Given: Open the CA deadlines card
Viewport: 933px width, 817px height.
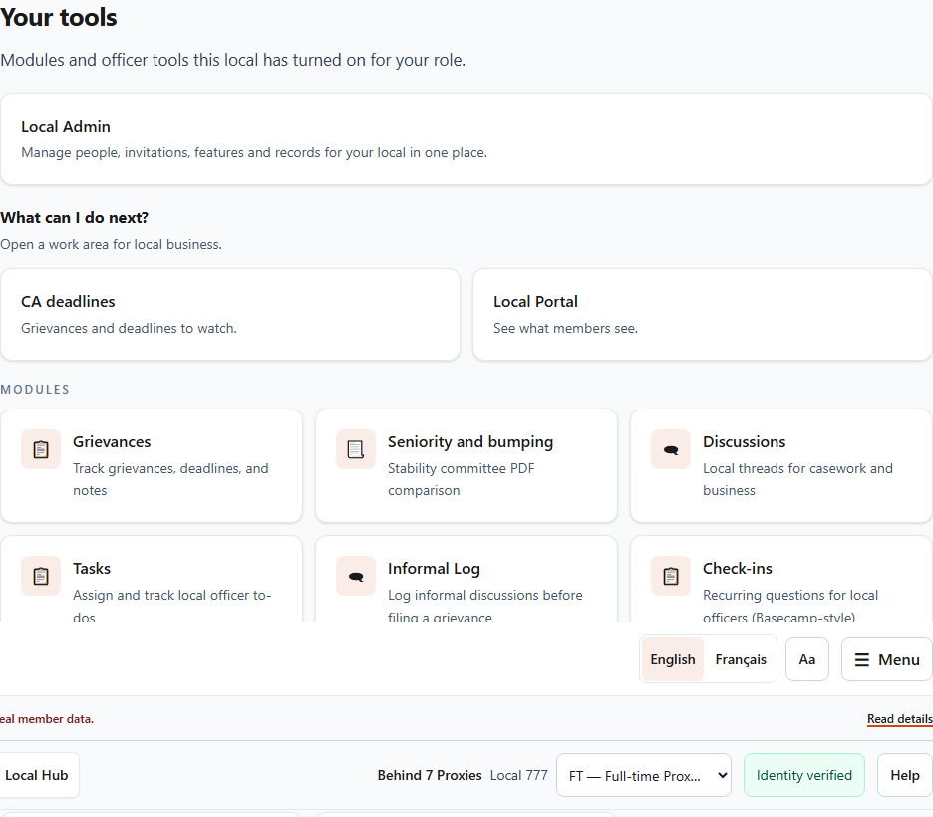Looking at the screenshot, I should coord(230,315).
